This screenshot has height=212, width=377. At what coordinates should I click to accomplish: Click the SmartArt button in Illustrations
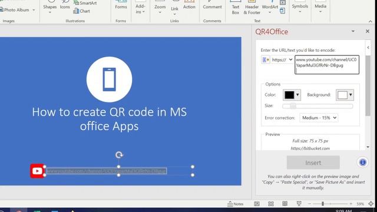(x=85, y=3)
